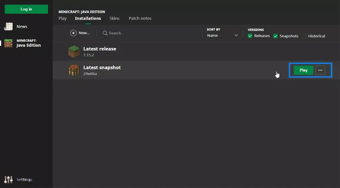Viewport: 340px width, 188px height.
Task: Click the Latest snapshot title text
Action: click(102, 67)
